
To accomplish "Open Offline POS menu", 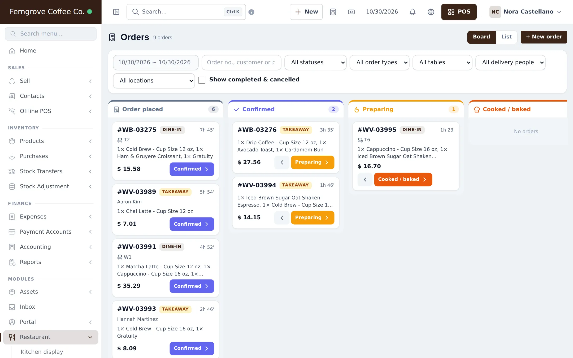I will 51,111.
